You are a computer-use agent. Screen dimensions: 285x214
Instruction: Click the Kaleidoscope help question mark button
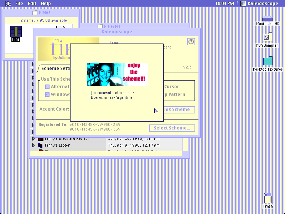coord(191,42)
